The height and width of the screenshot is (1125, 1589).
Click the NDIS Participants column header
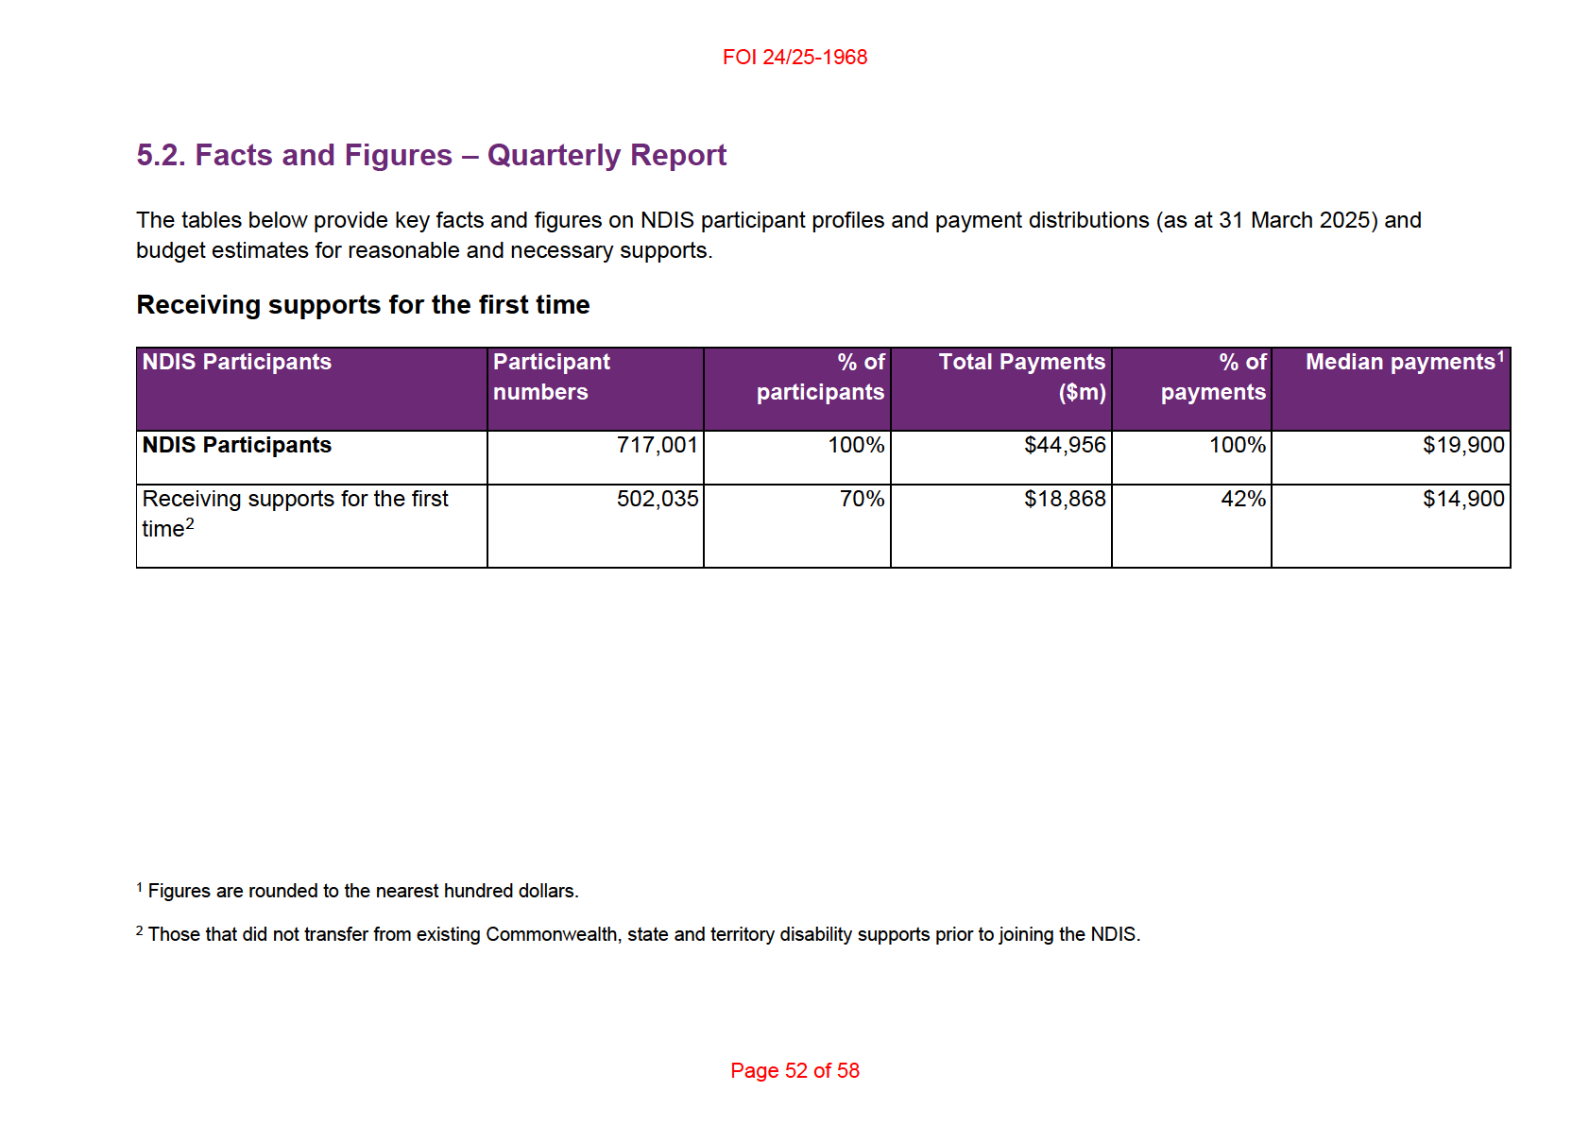pos(312,389)
